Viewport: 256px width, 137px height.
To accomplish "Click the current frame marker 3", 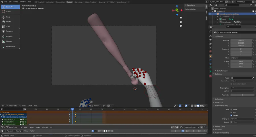I will point(72,109).
